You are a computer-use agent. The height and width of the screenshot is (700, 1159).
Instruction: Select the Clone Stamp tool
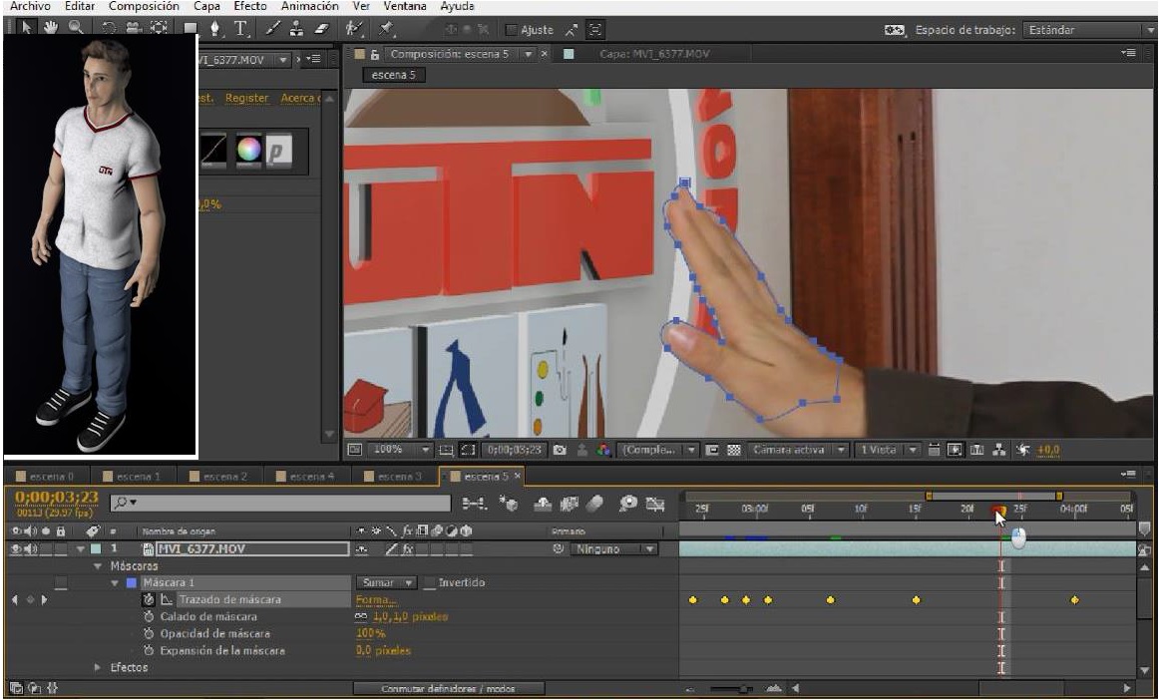[x=296, y=29]
